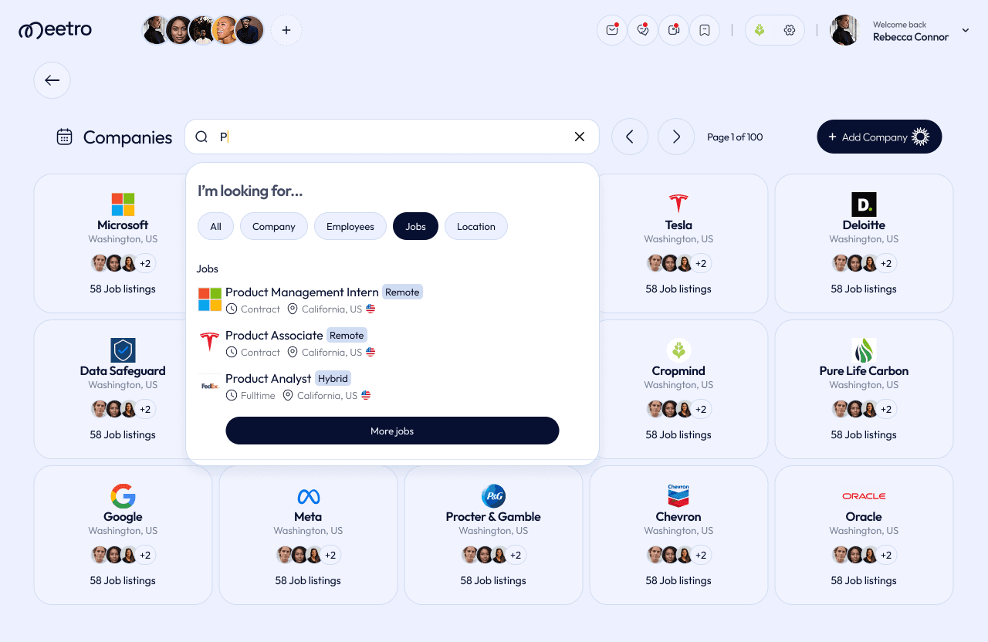Open settings gear icon
This screenshot has width=988, height=642.
(789, 30)
